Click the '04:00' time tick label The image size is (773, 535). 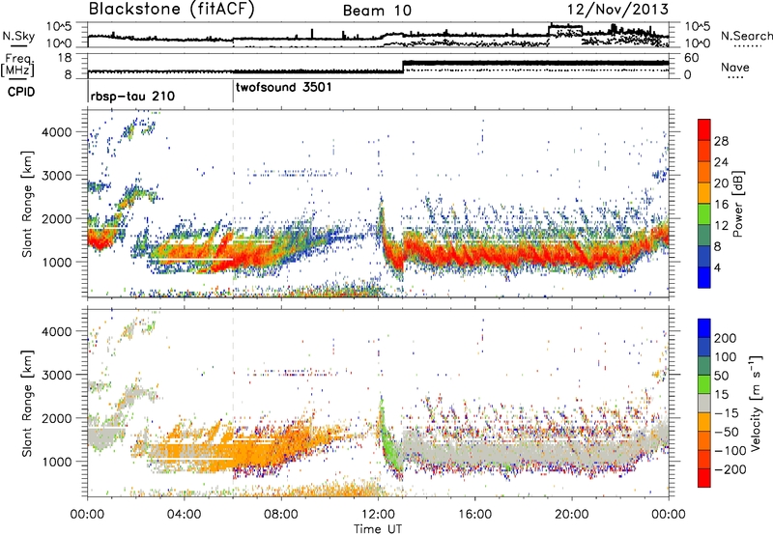click(184, 515)
